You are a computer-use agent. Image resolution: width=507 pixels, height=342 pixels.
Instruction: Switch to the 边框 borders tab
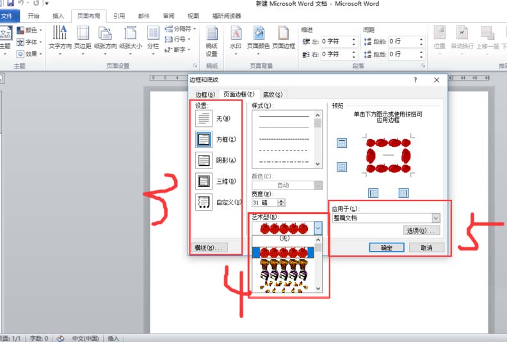(205, 95)
